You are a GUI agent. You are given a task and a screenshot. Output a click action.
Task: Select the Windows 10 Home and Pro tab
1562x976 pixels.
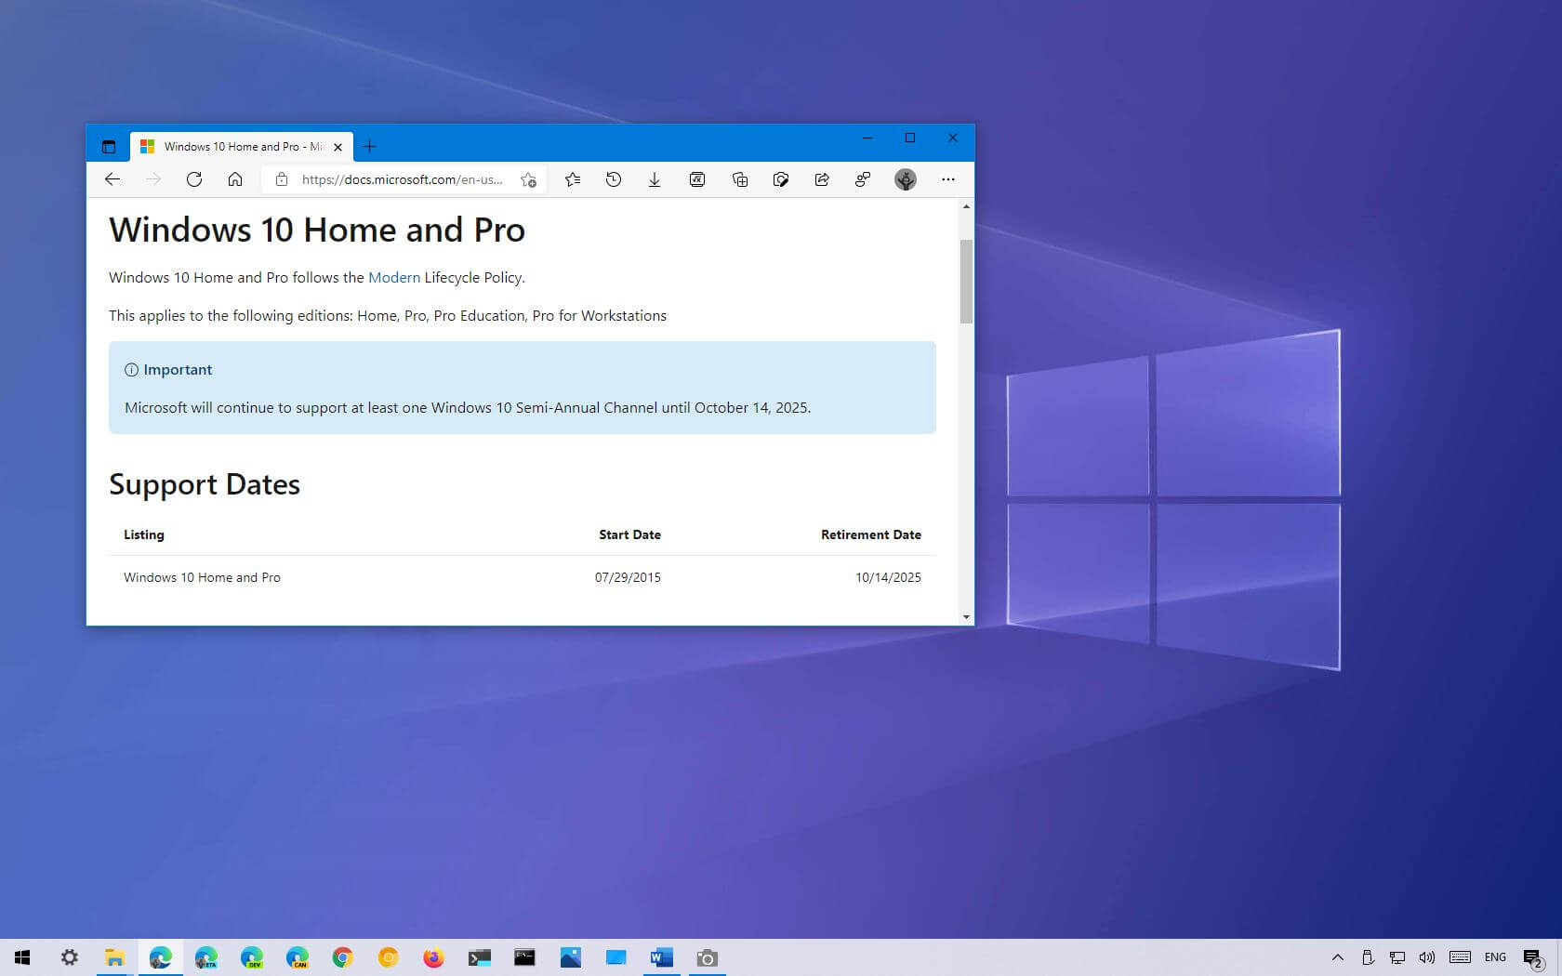[237, 146]
